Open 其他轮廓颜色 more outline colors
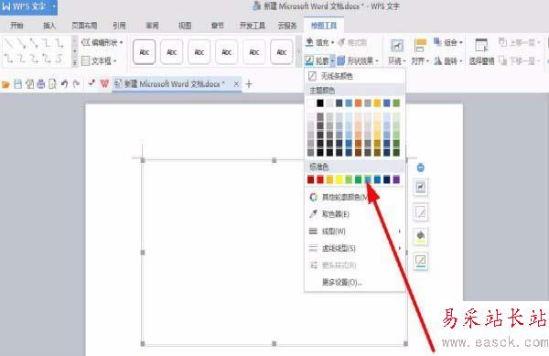 (355, 197)
